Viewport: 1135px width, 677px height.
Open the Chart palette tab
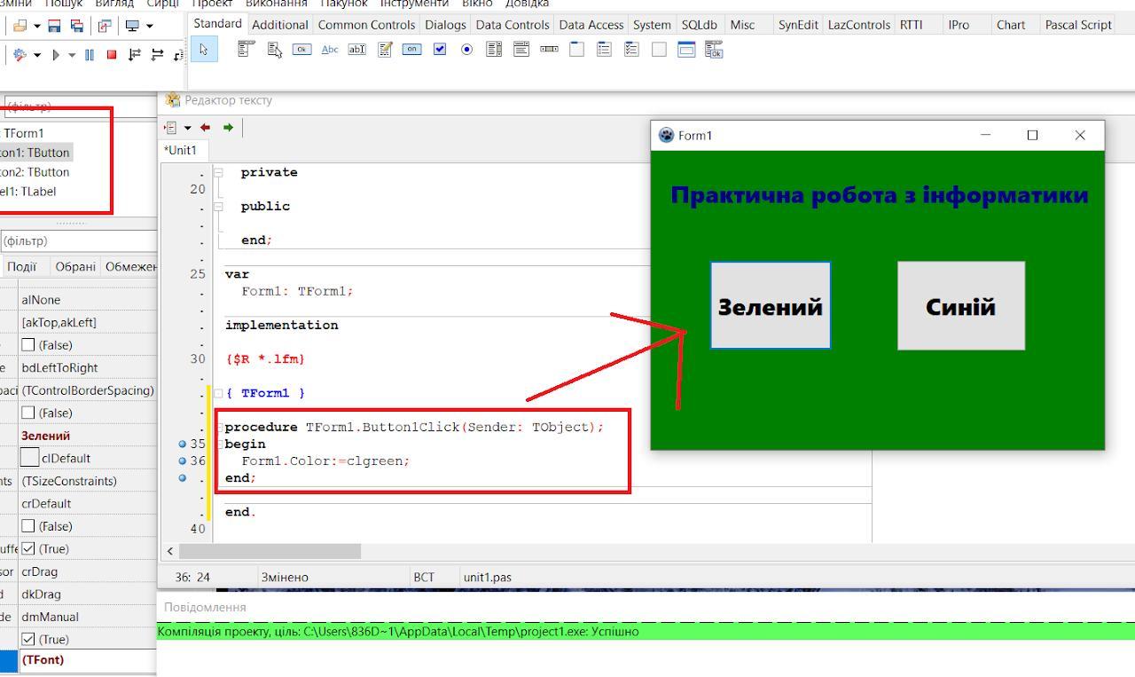1011,25
